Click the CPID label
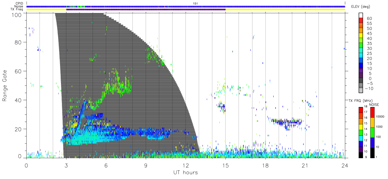 point(19,3)
